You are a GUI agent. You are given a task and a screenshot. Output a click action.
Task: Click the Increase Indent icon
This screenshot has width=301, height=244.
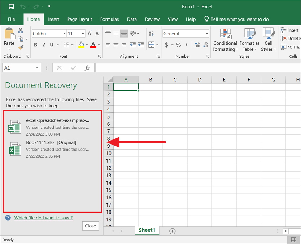tap(140, 45)
